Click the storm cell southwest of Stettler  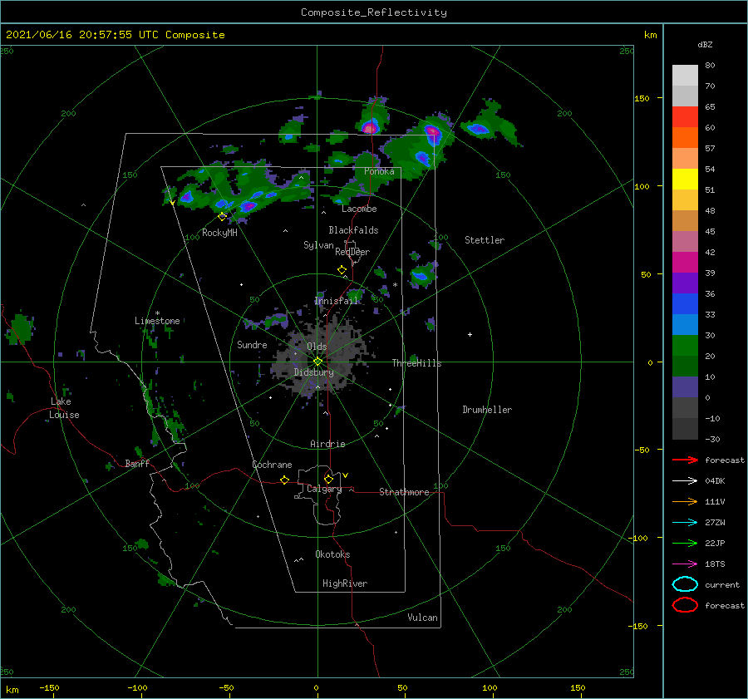click(x=421, y=275)
